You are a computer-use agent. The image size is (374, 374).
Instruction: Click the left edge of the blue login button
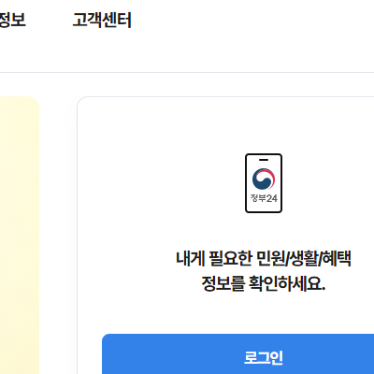coord(104,354)
